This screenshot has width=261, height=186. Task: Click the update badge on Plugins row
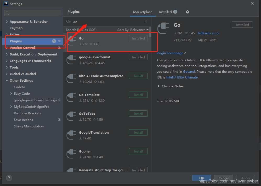click(x=54, y=41)
